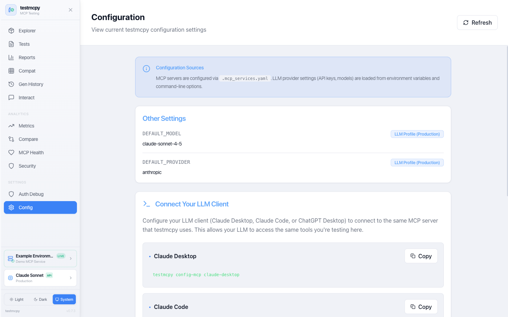Open Security via its shield icon

coord(11,166)
